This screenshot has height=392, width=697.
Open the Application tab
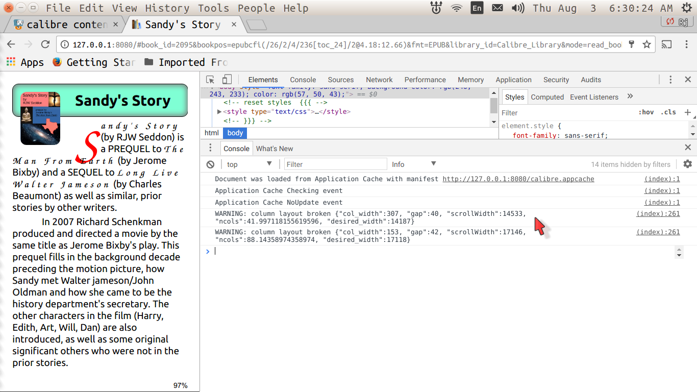tap(513, 80)
